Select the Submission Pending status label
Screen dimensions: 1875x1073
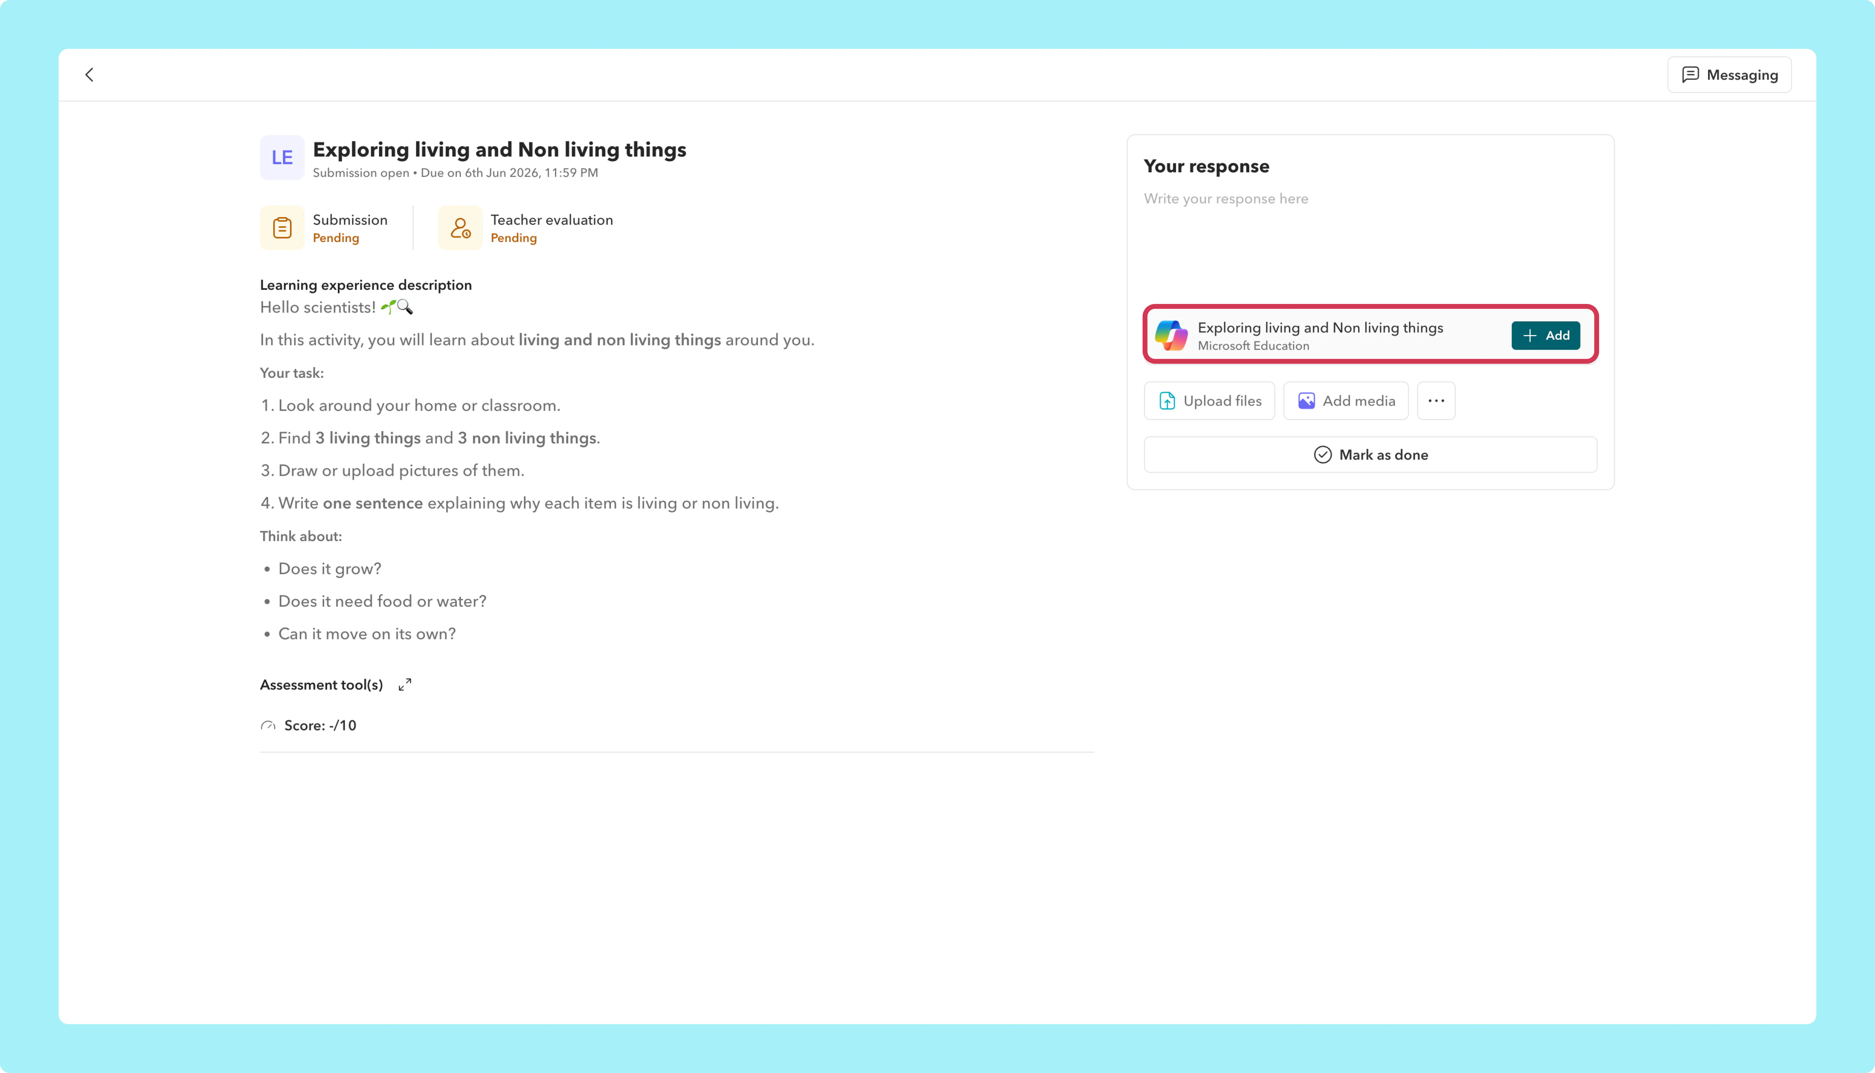point(336,238)
